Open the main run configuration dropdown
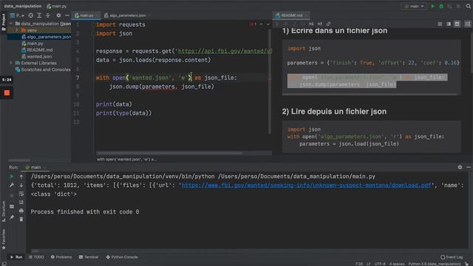 pos(414,6)
